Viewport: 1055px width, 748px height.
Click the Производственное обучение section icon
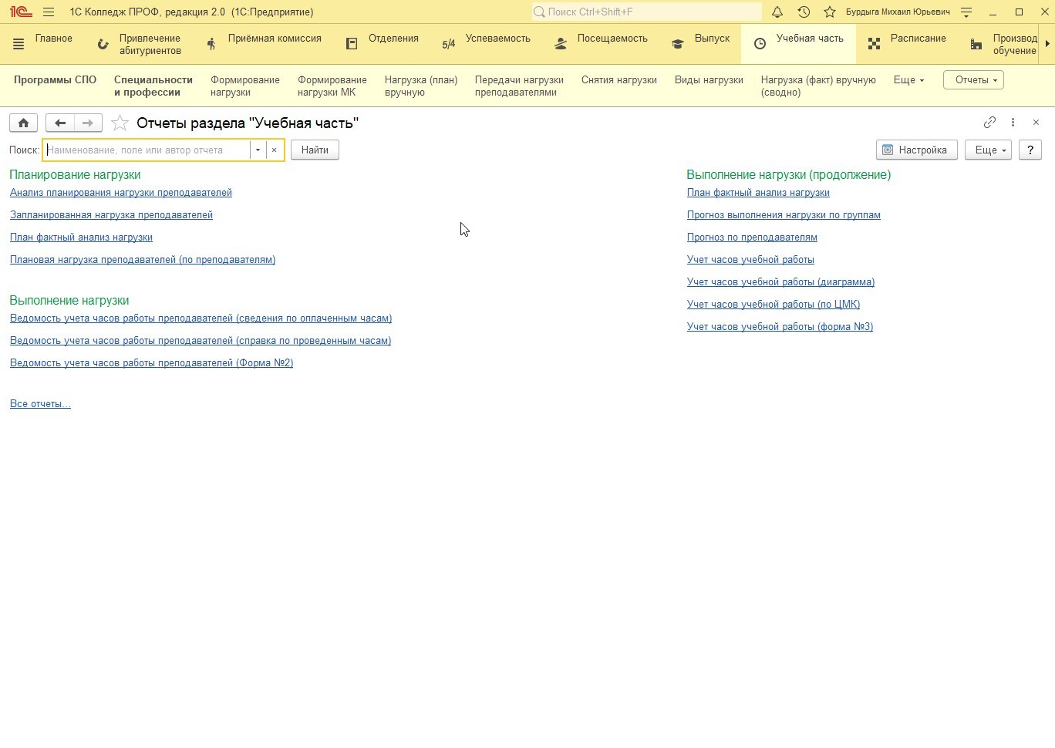point(976,45)
